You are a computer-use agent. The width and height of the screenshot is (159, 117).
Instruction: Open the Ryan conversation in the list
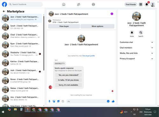click(21, 45)
